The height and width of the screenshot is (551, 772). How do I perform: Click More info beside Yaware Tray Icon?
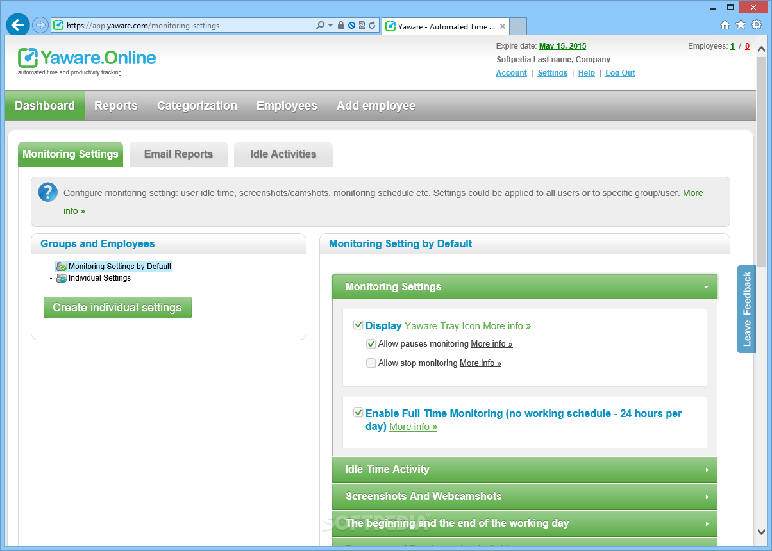tap(507, 326)
